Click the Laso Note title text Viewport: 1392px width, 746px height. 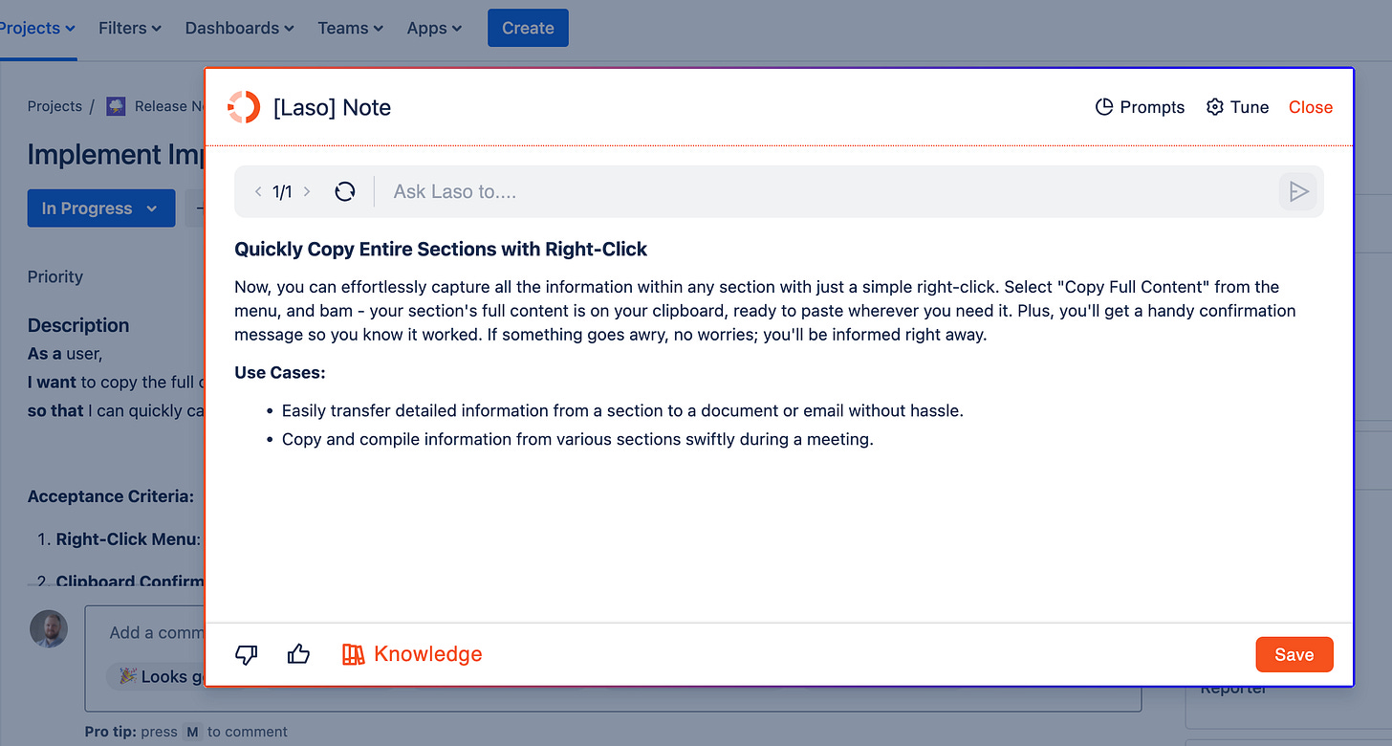[x=332, y=107]
